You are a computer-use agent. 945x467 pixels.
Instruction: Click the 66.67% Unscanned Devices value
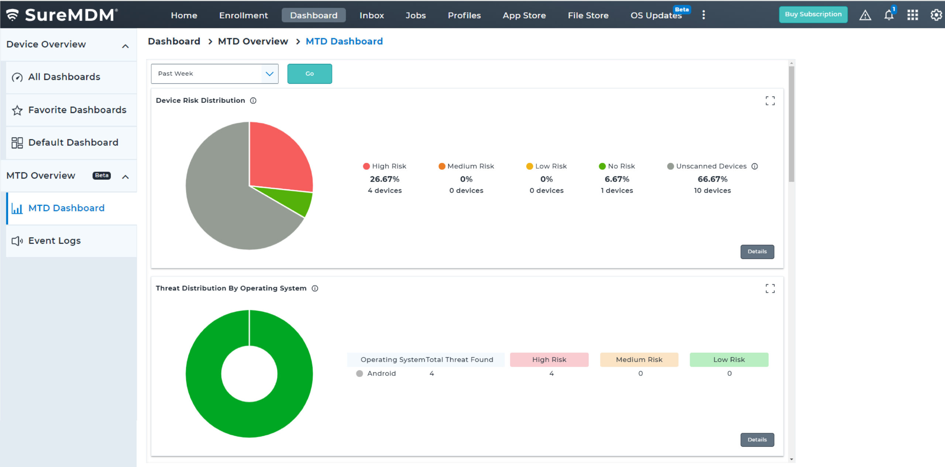tap(712, 179)
